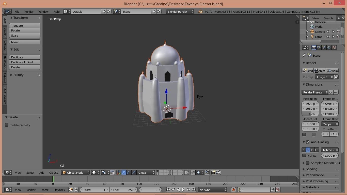Click the Render Layers properties tab icon

tap(319, 47)
